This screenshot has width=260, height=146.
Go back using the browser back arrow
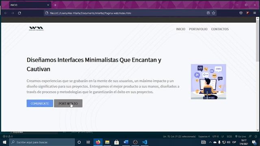[6, 13]
